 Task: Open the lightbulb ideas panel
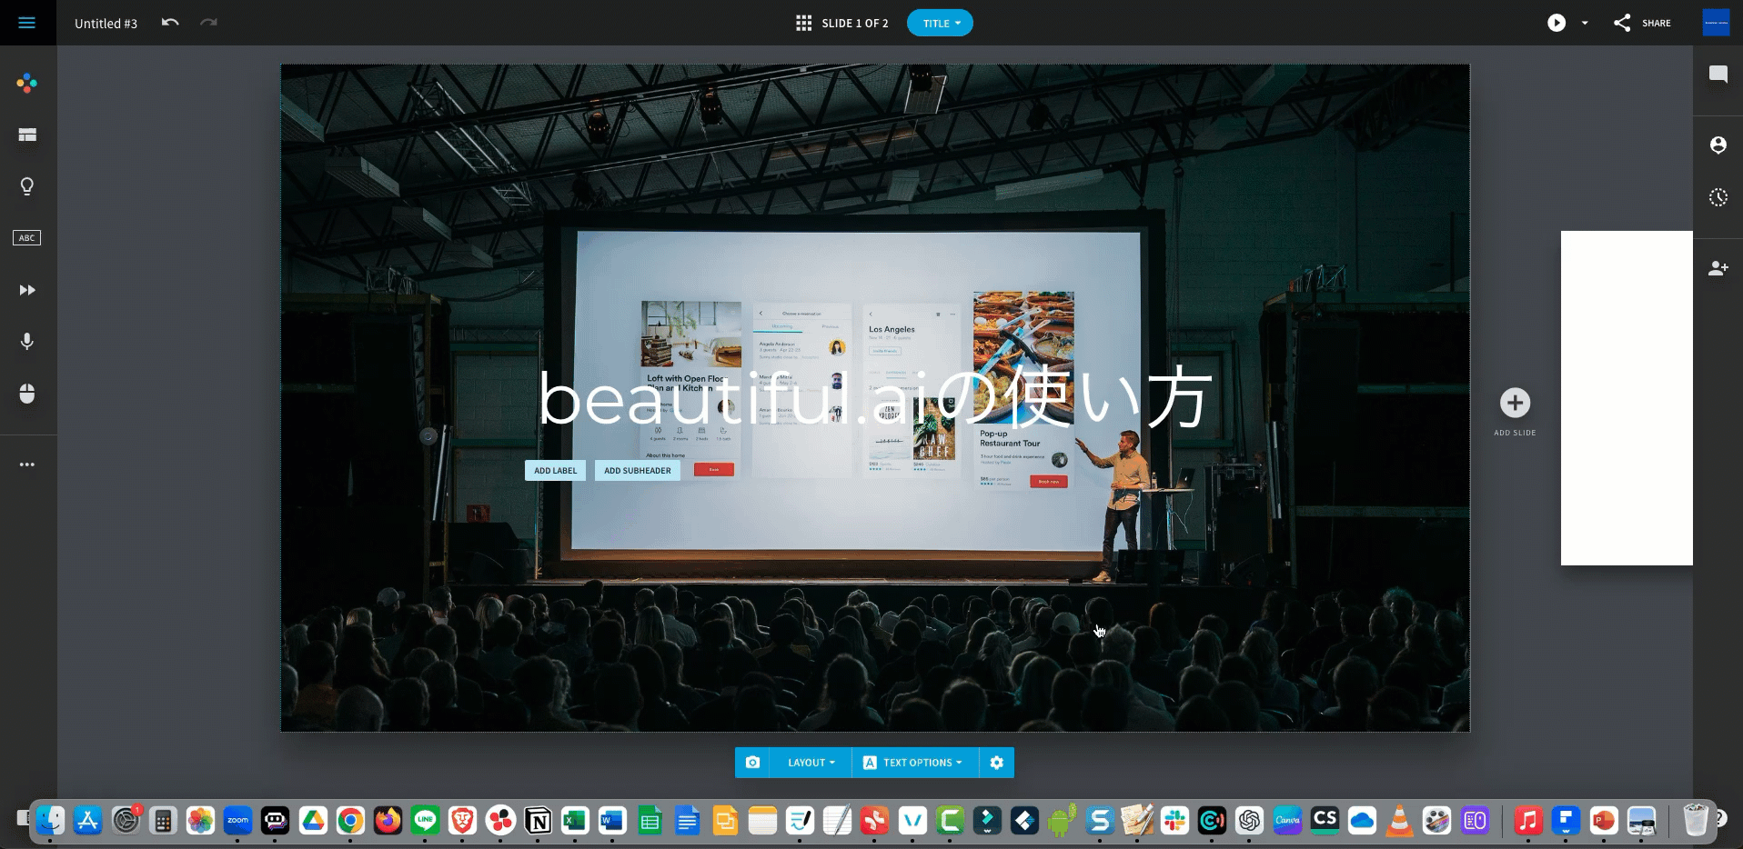pyautogui.click(x=27, y=186)
